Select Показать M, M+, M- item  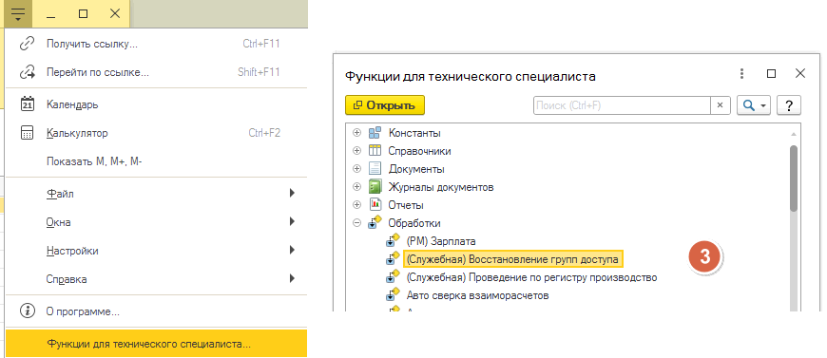click(156, 161)
